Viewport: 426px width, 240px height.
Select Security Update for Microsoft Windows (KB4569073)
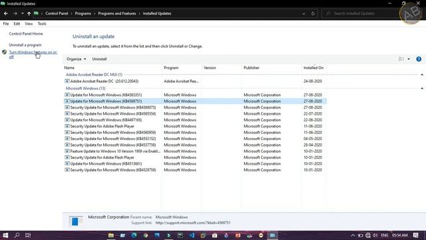pos(195,107)
